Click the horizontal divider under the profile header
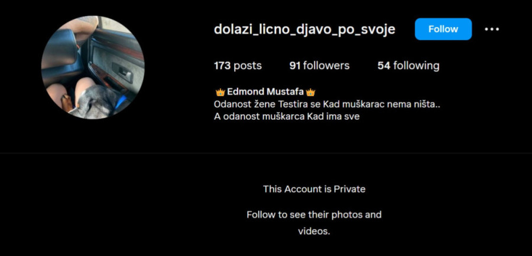The width and height of the screenshot is (532, 256). (266, 153)
